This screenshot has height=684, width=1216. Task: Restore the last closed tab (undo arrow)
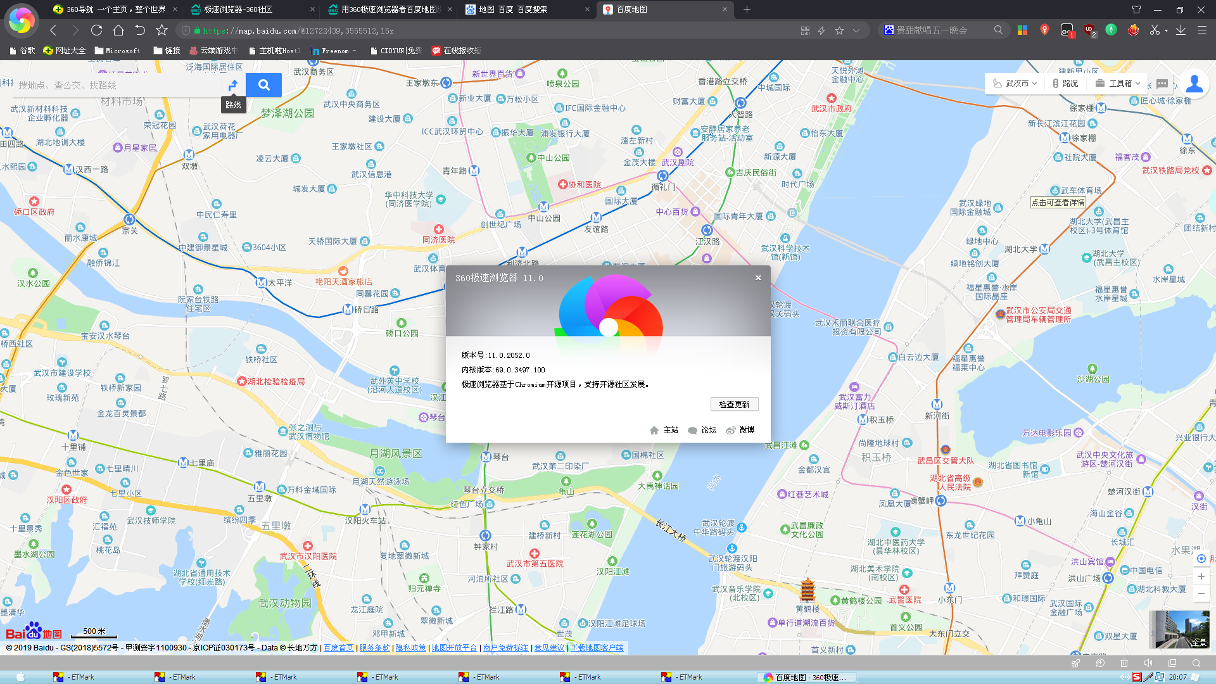140,30
